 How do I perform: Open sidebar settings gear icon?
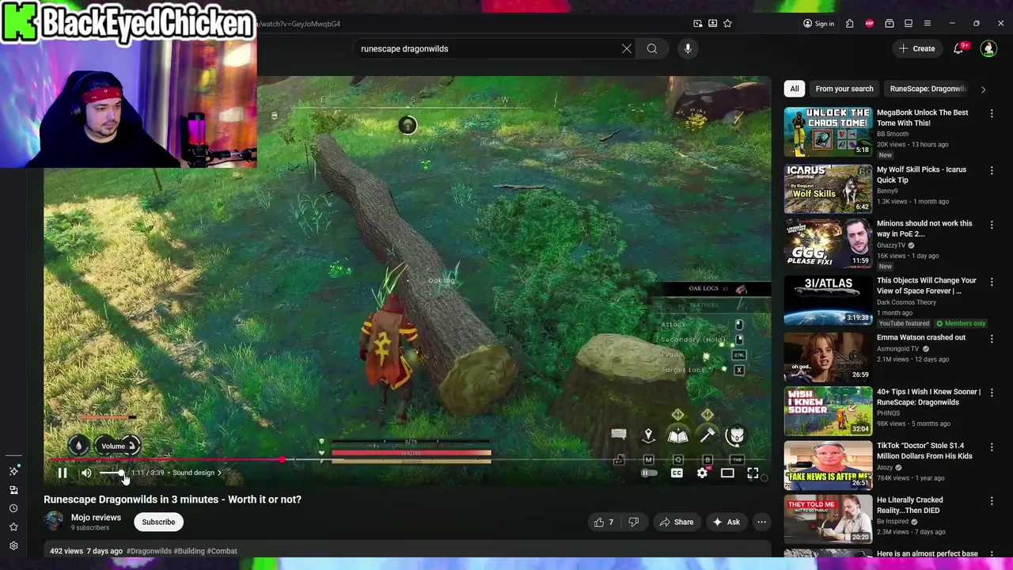pos(13,545)
